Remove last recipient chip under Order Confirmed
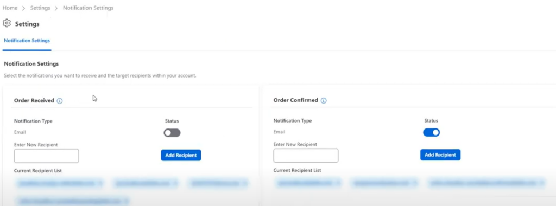This screenshot has height=206, width=556. click(541, 183)
